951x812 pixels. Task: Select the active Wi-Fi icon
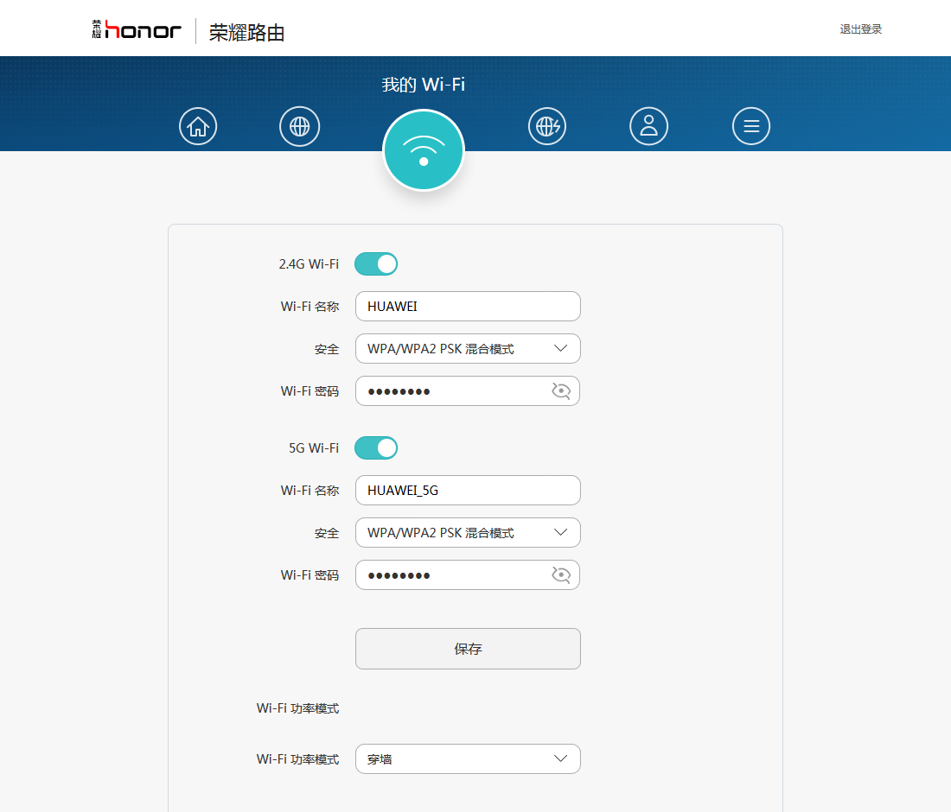424,149
